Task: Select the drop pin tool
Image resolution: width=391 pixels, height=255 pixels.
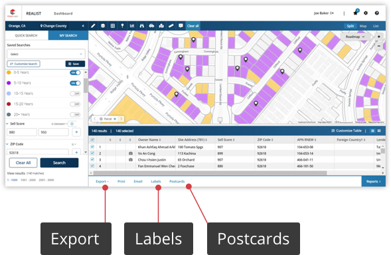Action: click(122, 26)
